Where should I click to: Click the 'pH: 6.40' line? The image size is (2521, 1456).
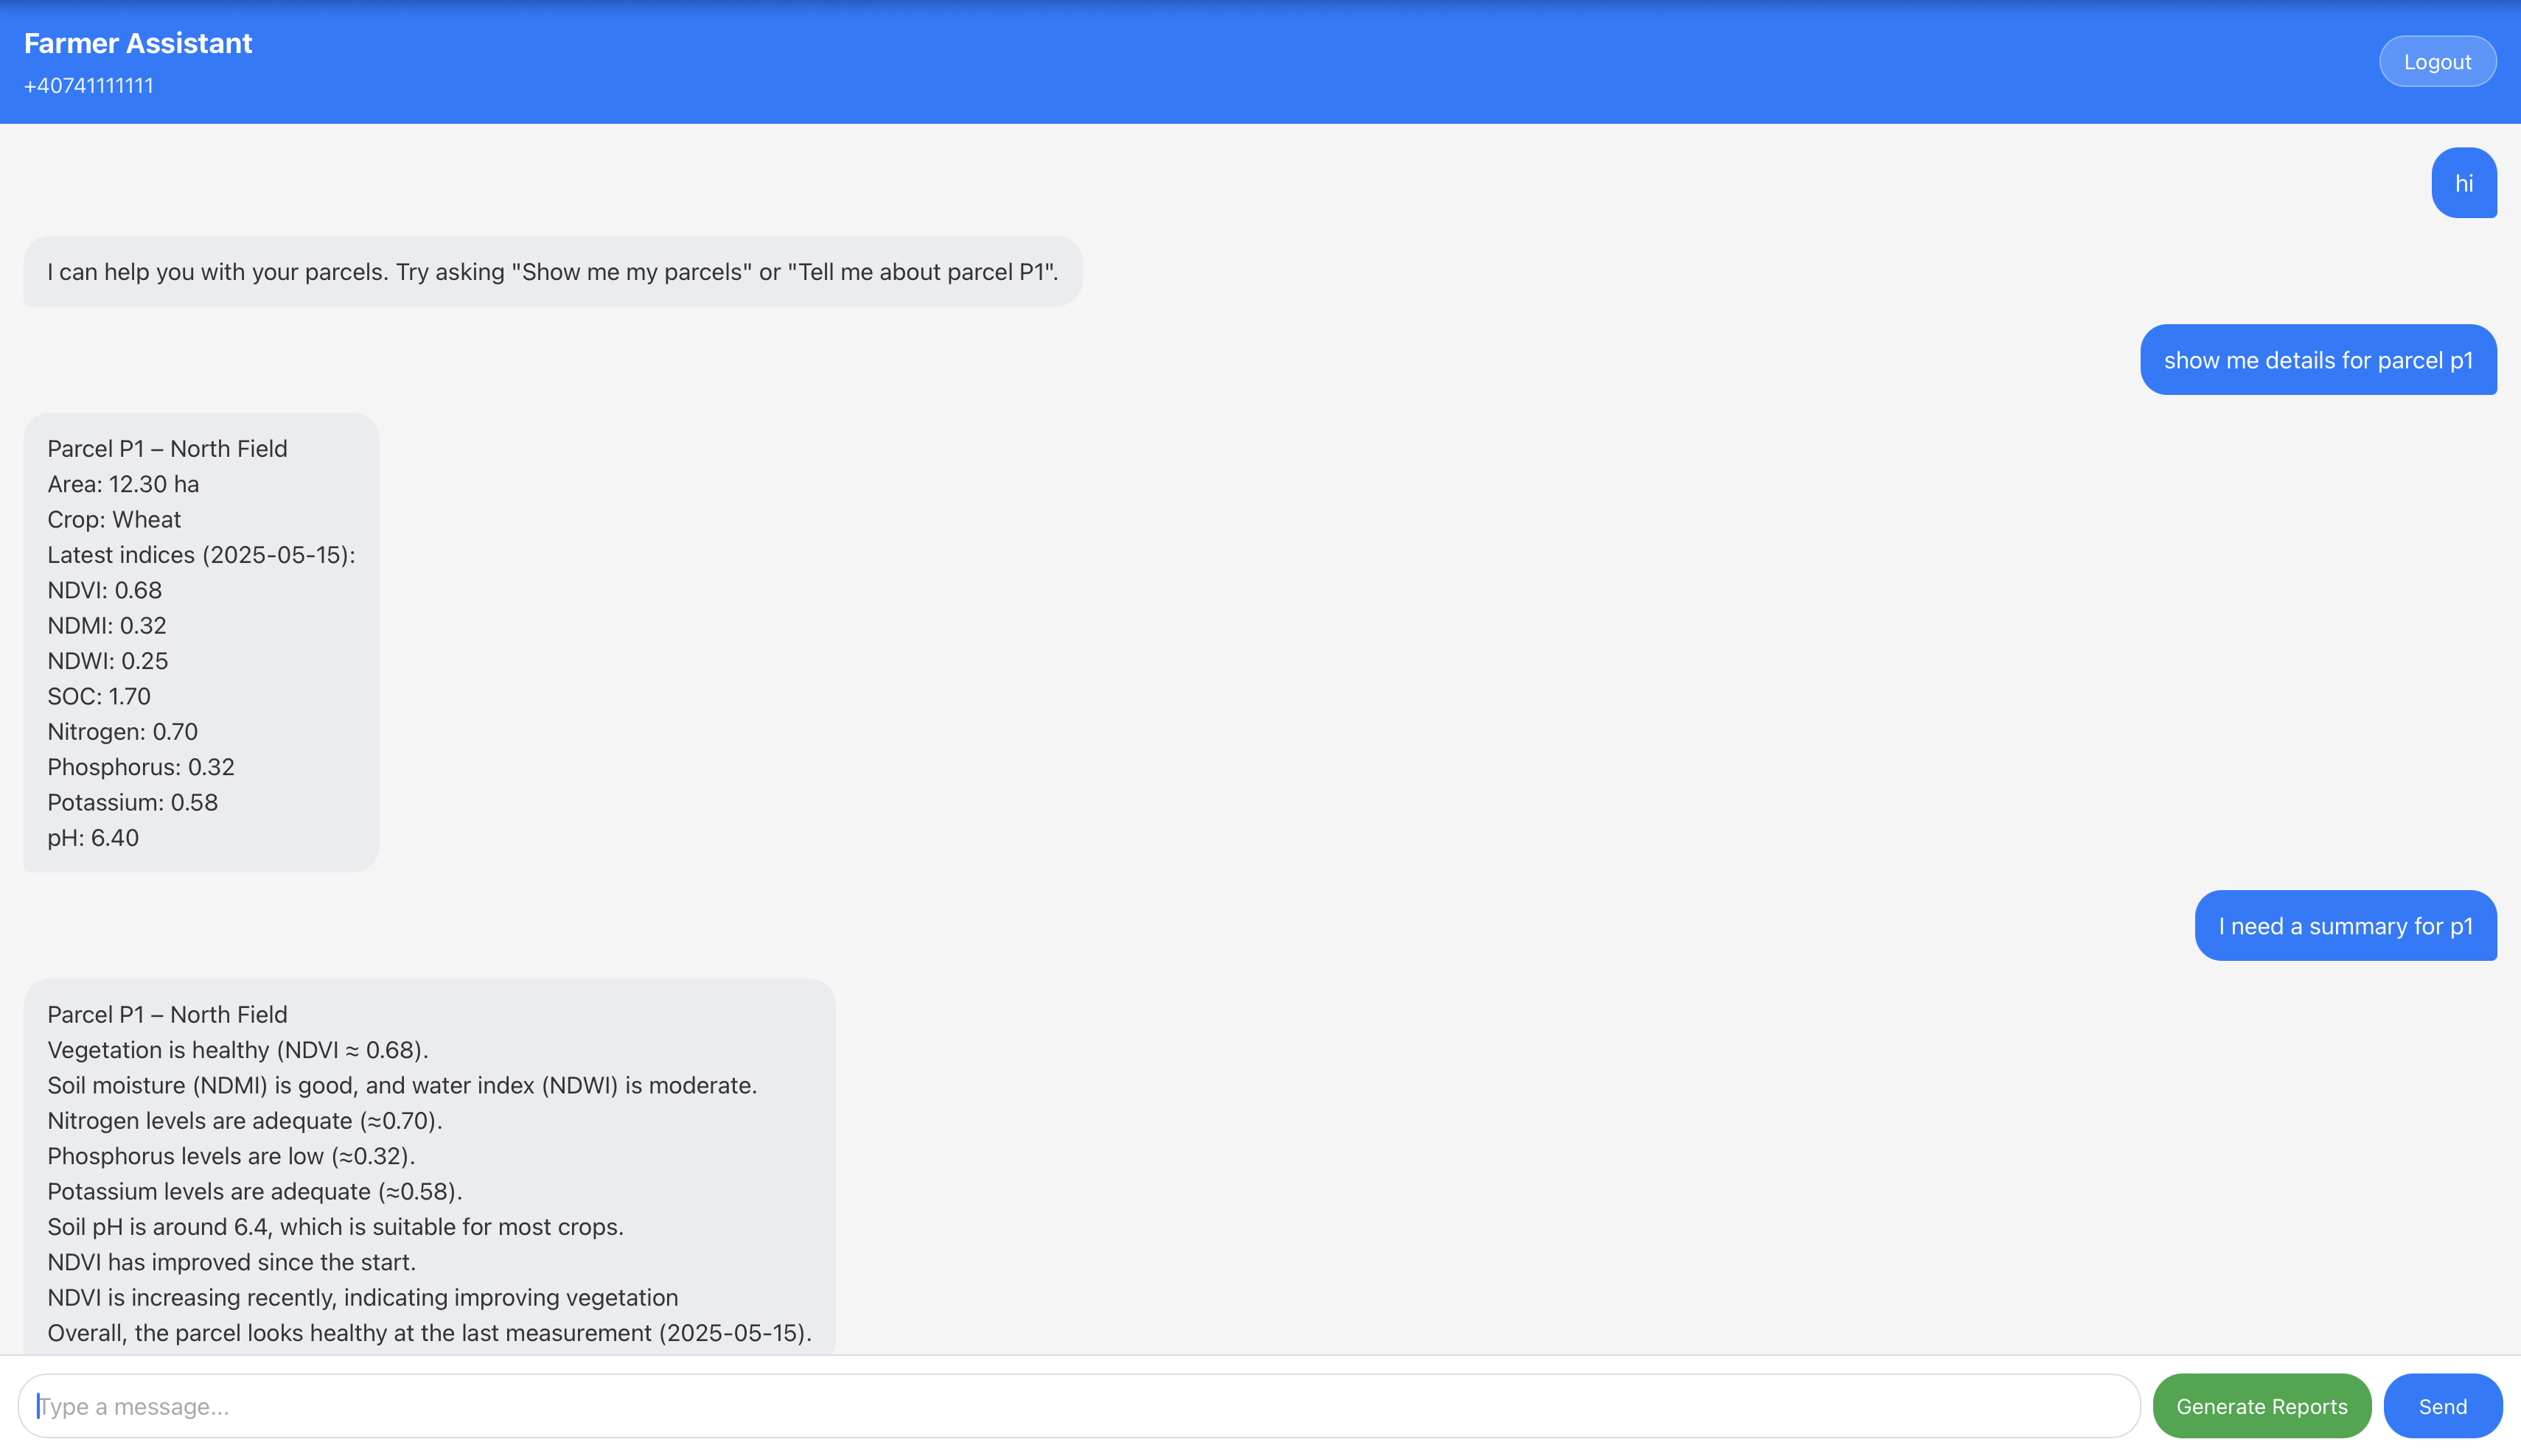[93, 838]
